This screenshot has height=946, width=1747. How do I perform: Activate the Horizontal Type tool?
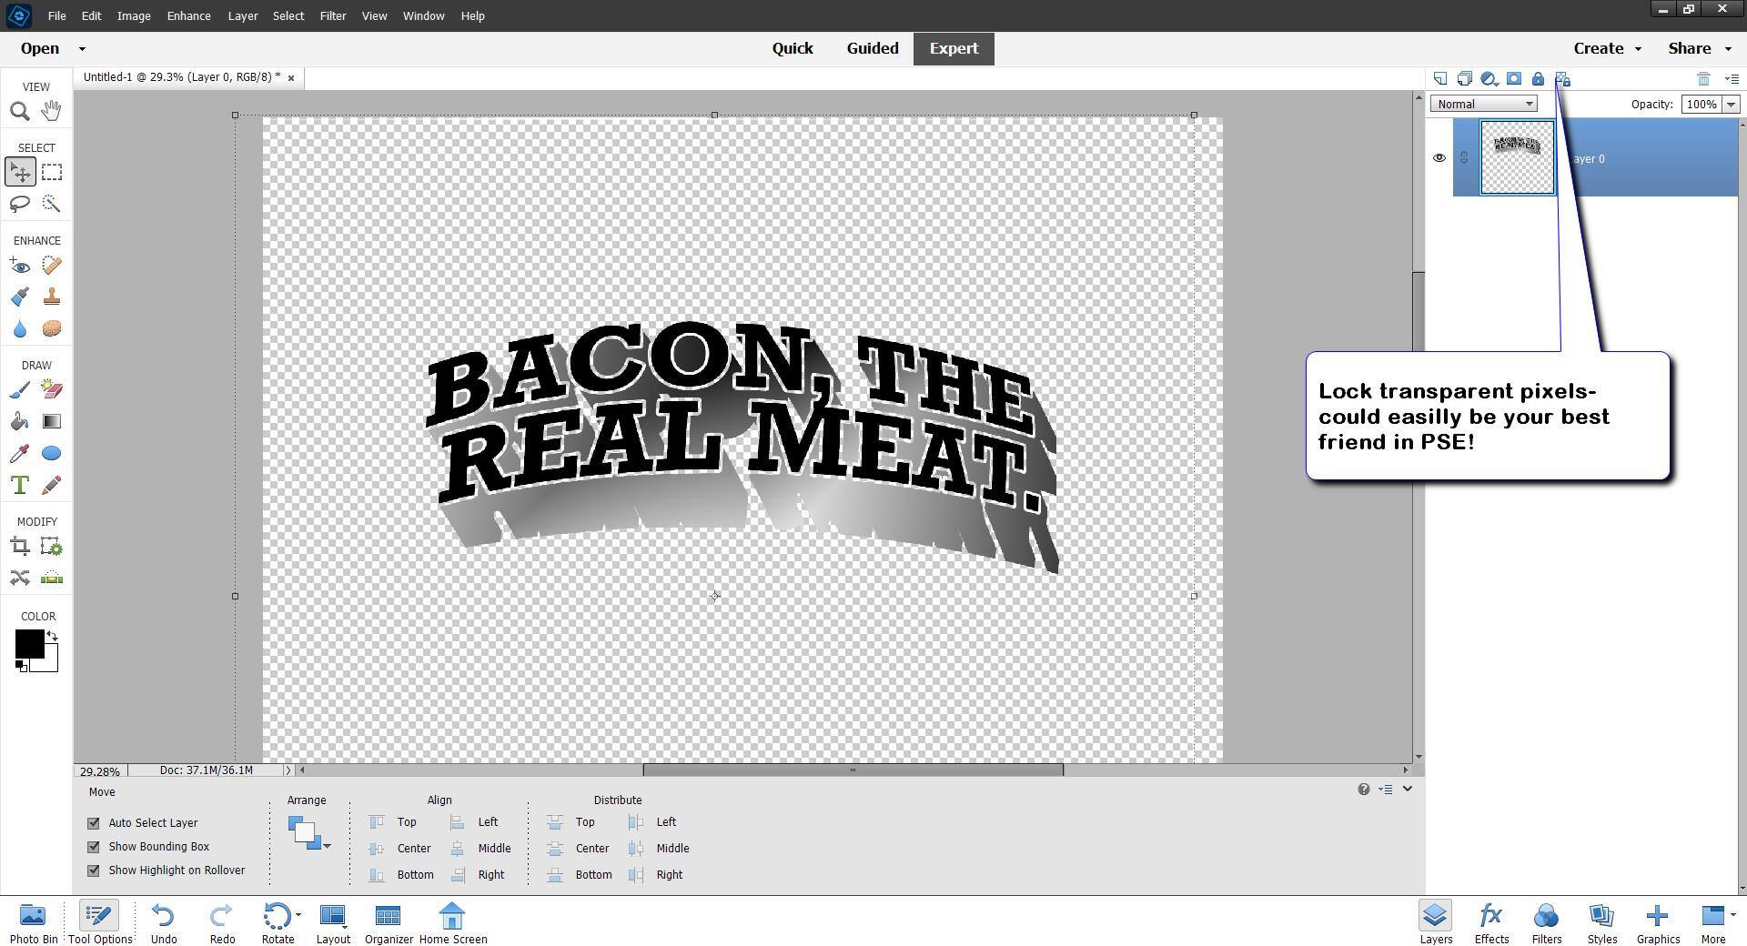coord(19,485)
